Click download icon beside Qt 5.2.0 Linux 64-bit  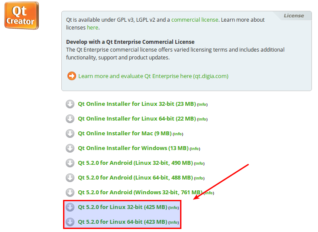(x=70, y=222)
